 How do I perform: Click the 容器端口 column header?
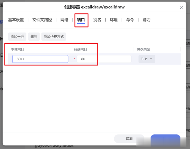[x=80, y=49]
